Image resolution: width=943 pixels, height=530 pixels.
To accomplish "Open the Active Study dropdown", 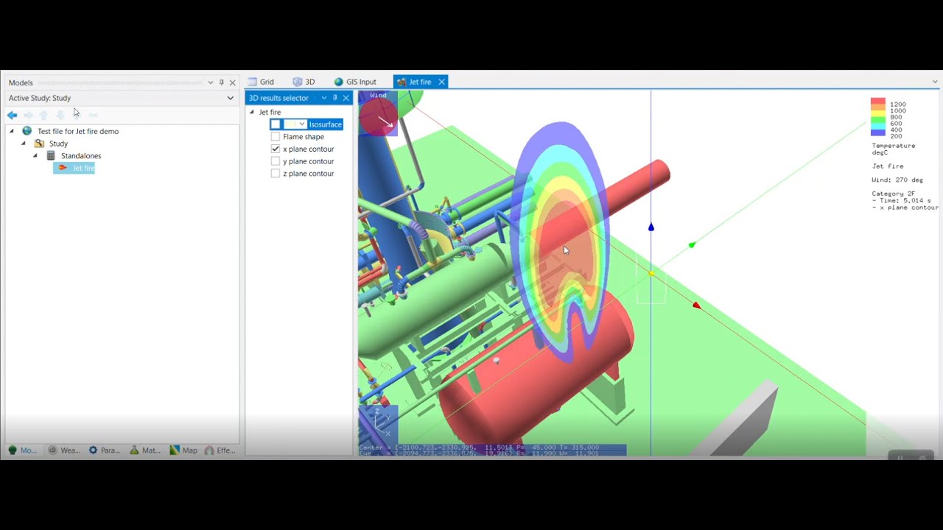I will 230,98.
